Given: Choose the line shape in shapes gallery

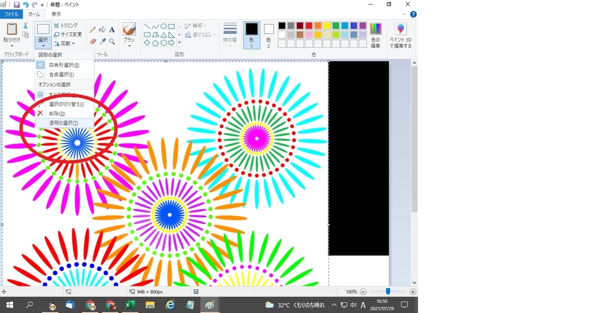Looking at the screenshot, I should tap(147, 27).
